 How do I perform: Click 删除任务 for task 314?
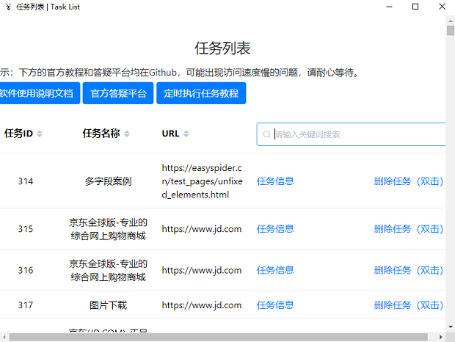[x=408, y=181]
